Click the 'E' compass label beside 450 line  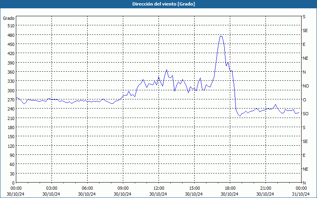click(x=304, y=44)
